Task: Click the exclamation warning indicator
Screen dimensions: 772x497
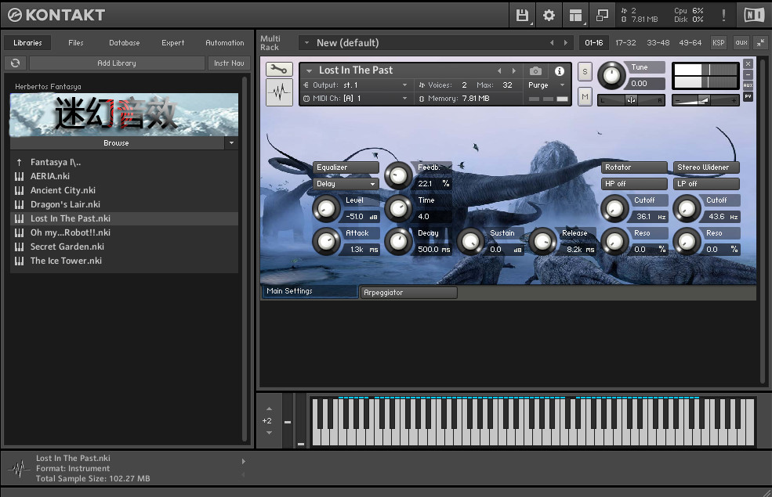Action: click(723, 15)
